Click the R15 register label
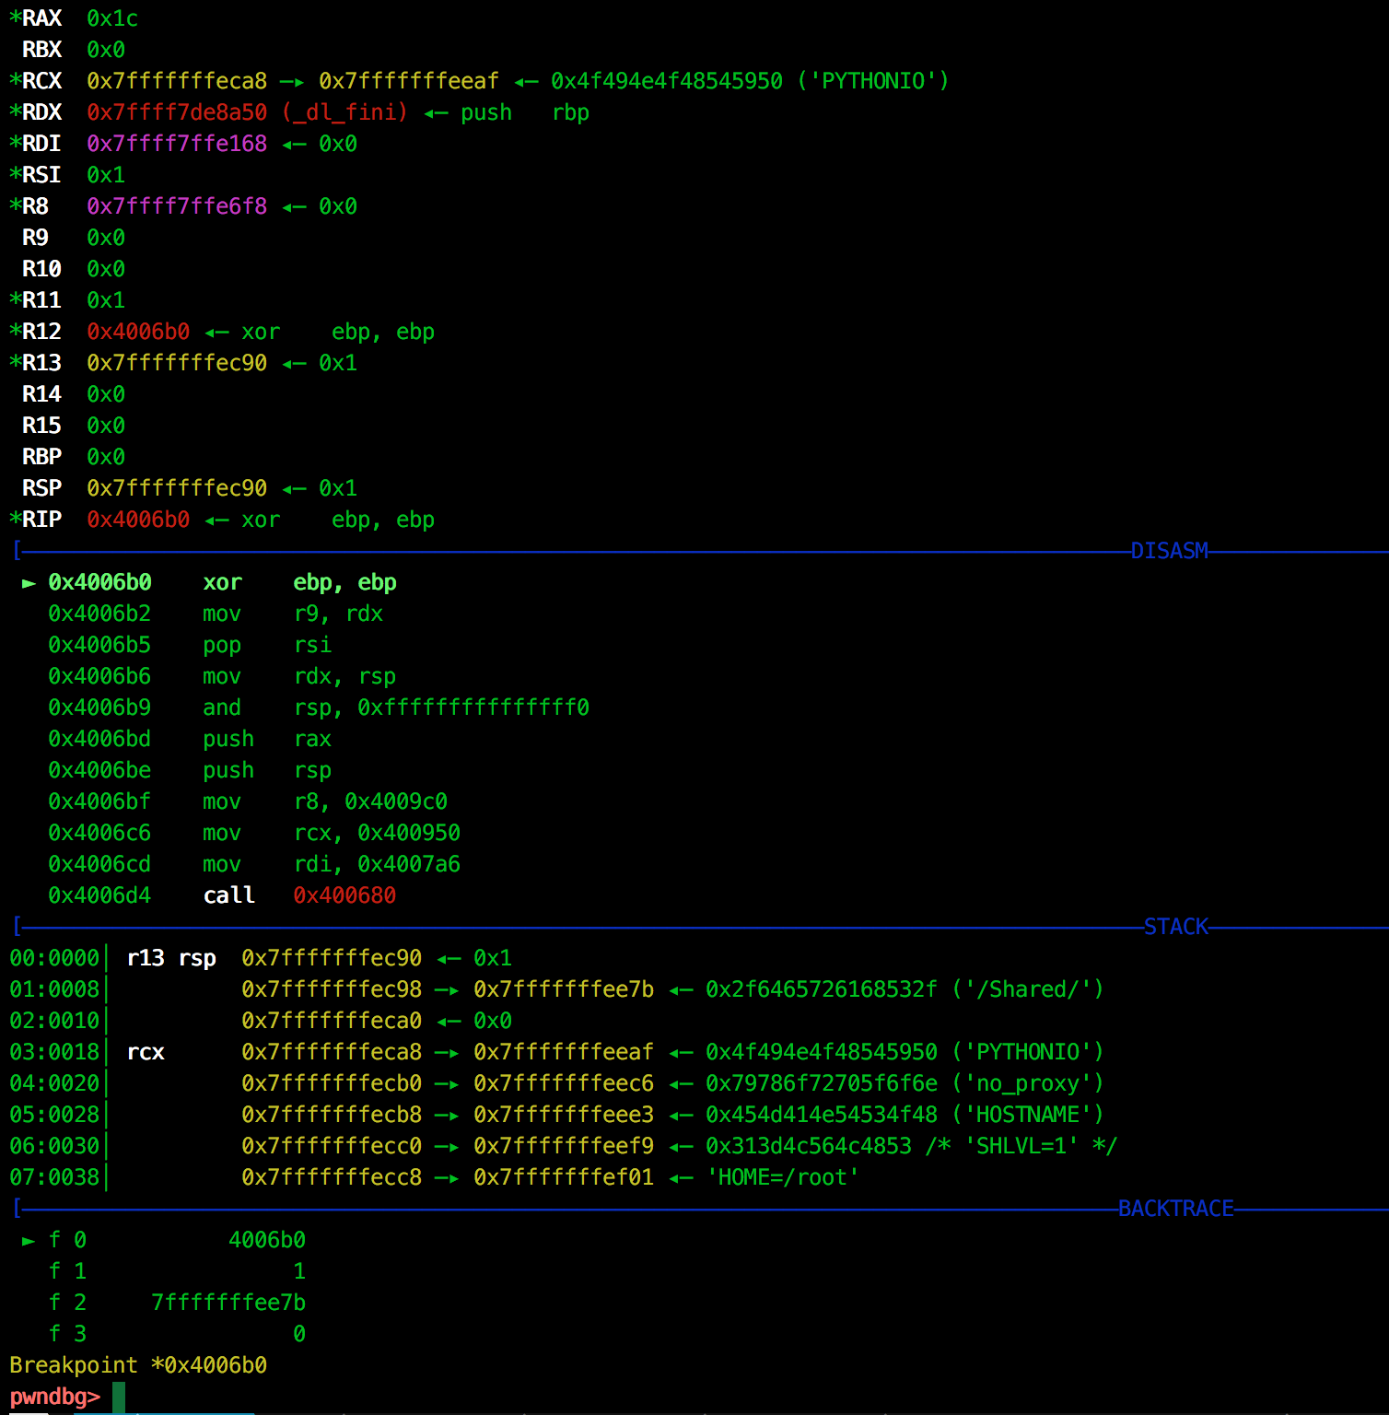 click(x=41, y=426)
